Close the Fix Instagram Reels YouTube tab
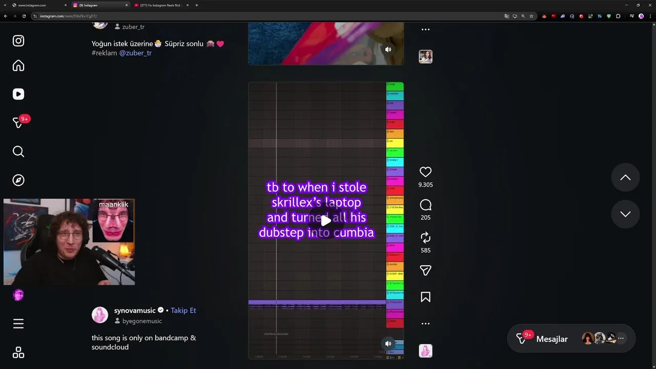Viewport: 656px width, 369px height. coord(188,5)
